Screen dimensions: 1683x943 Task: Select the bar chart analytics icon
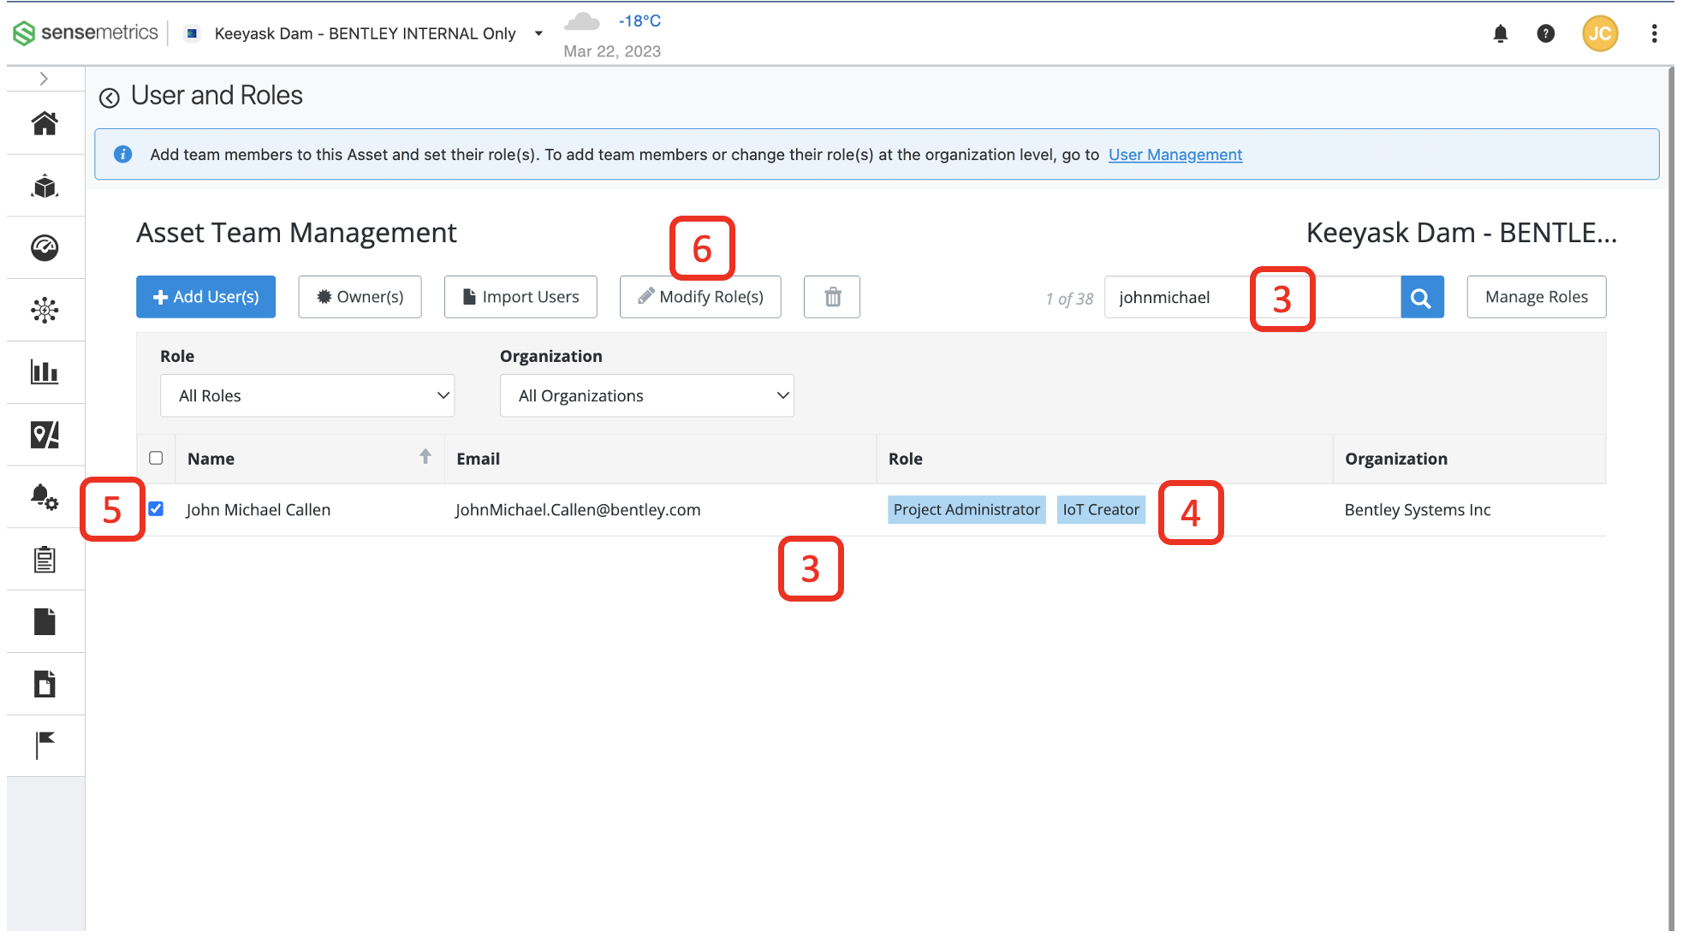44,372
